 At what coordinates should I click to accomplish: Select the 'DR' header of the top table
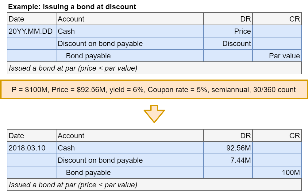[228, 19]
